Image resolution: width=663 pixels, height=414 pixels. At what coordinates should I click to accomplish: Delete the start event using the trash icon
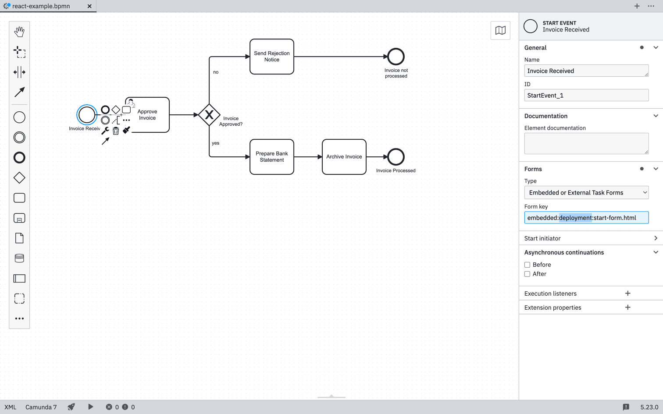(115, 131)
